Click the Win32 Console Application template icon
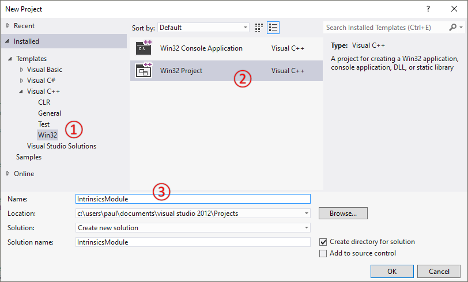Image resolution: width=468 pixels, height=282 pixels. point(144,48)
